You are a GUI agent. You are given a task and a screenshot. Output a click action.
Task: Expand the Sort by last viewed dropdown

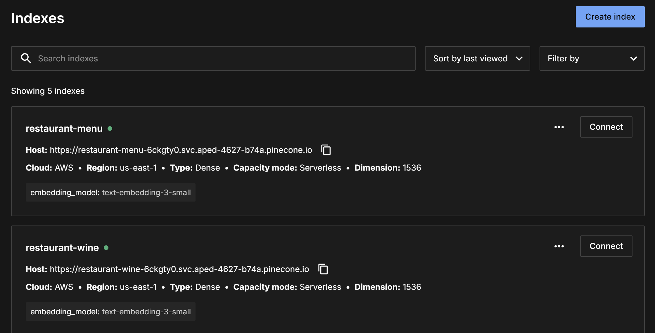coord(477,58)
